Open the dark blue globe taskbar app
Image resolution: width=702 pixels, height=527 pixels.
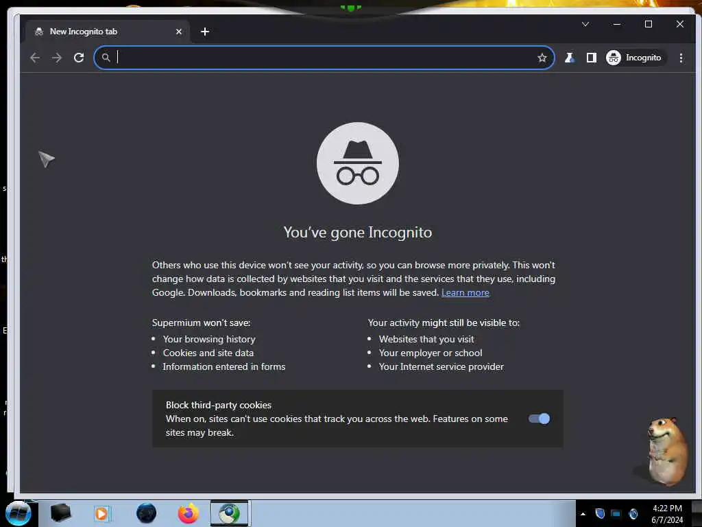146,513
